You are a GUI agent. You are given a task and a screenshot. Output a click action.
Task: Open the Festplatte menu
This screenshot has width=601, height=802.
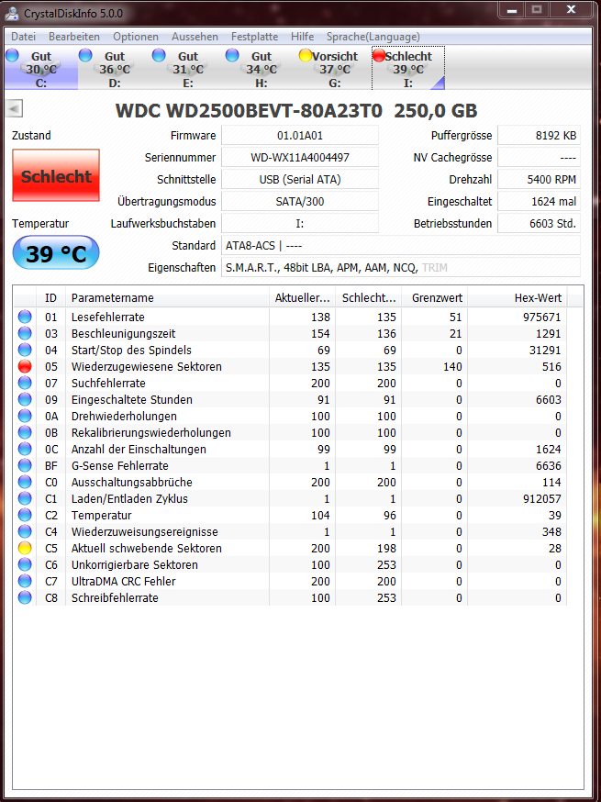[255, 37]
